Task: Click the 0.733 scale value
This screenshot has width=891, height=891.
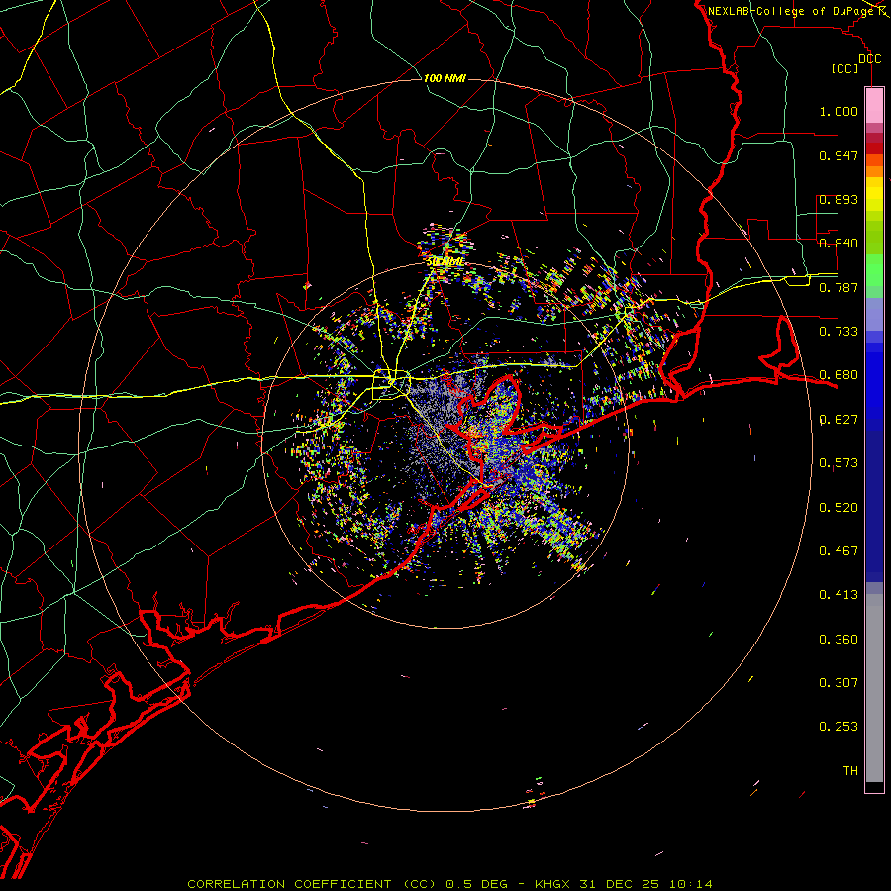Action: click(x=839, y=332)
